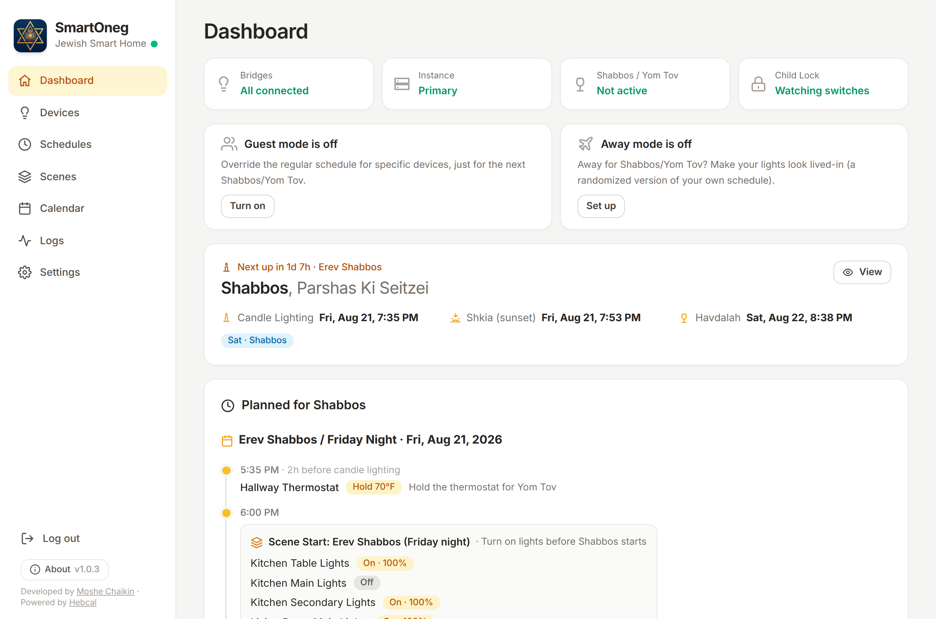Click the Erev Shabbos calendar icon

pos(227,440)
